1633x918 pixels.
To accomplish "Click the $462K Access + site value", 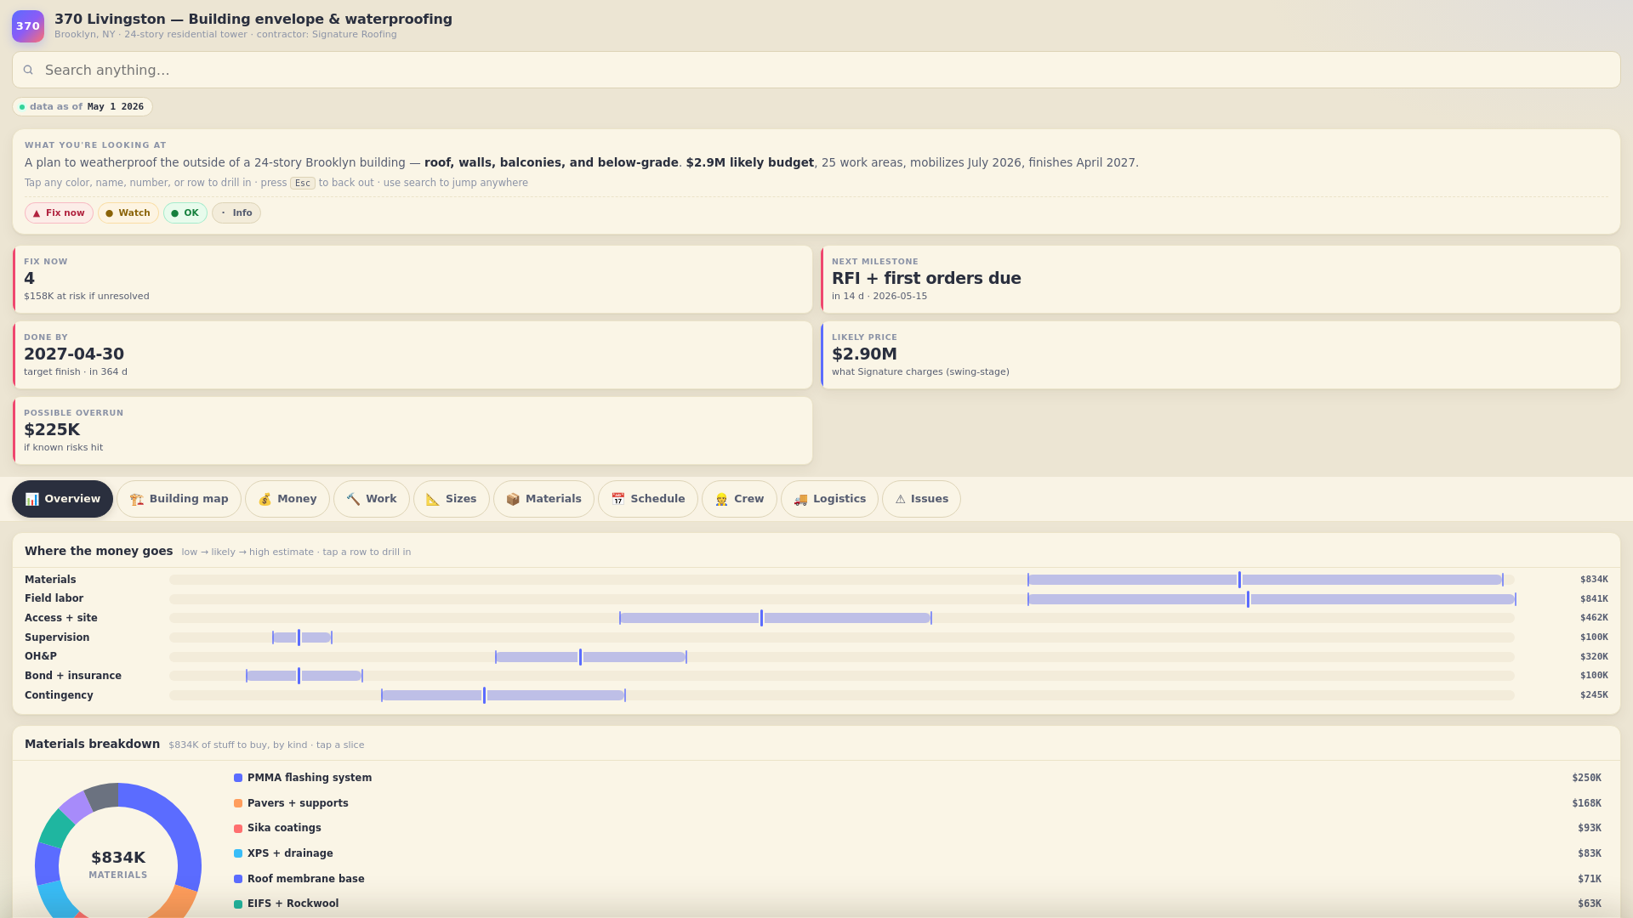I will 1594,618.
